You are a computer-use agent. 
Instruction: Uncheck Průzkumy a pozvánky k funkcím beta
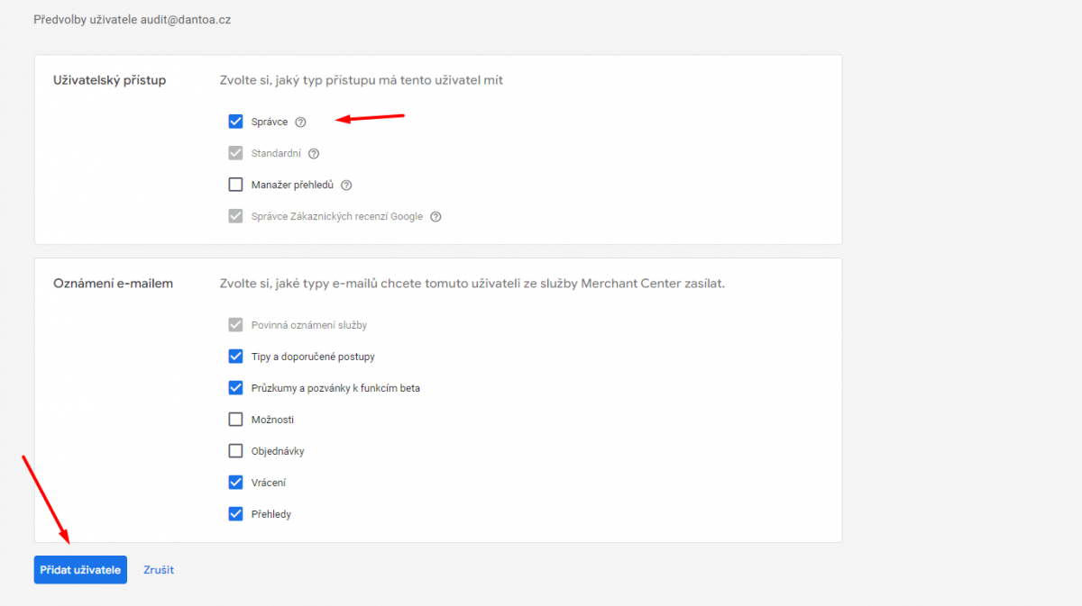pyautogui.click(x=236, y=388)
